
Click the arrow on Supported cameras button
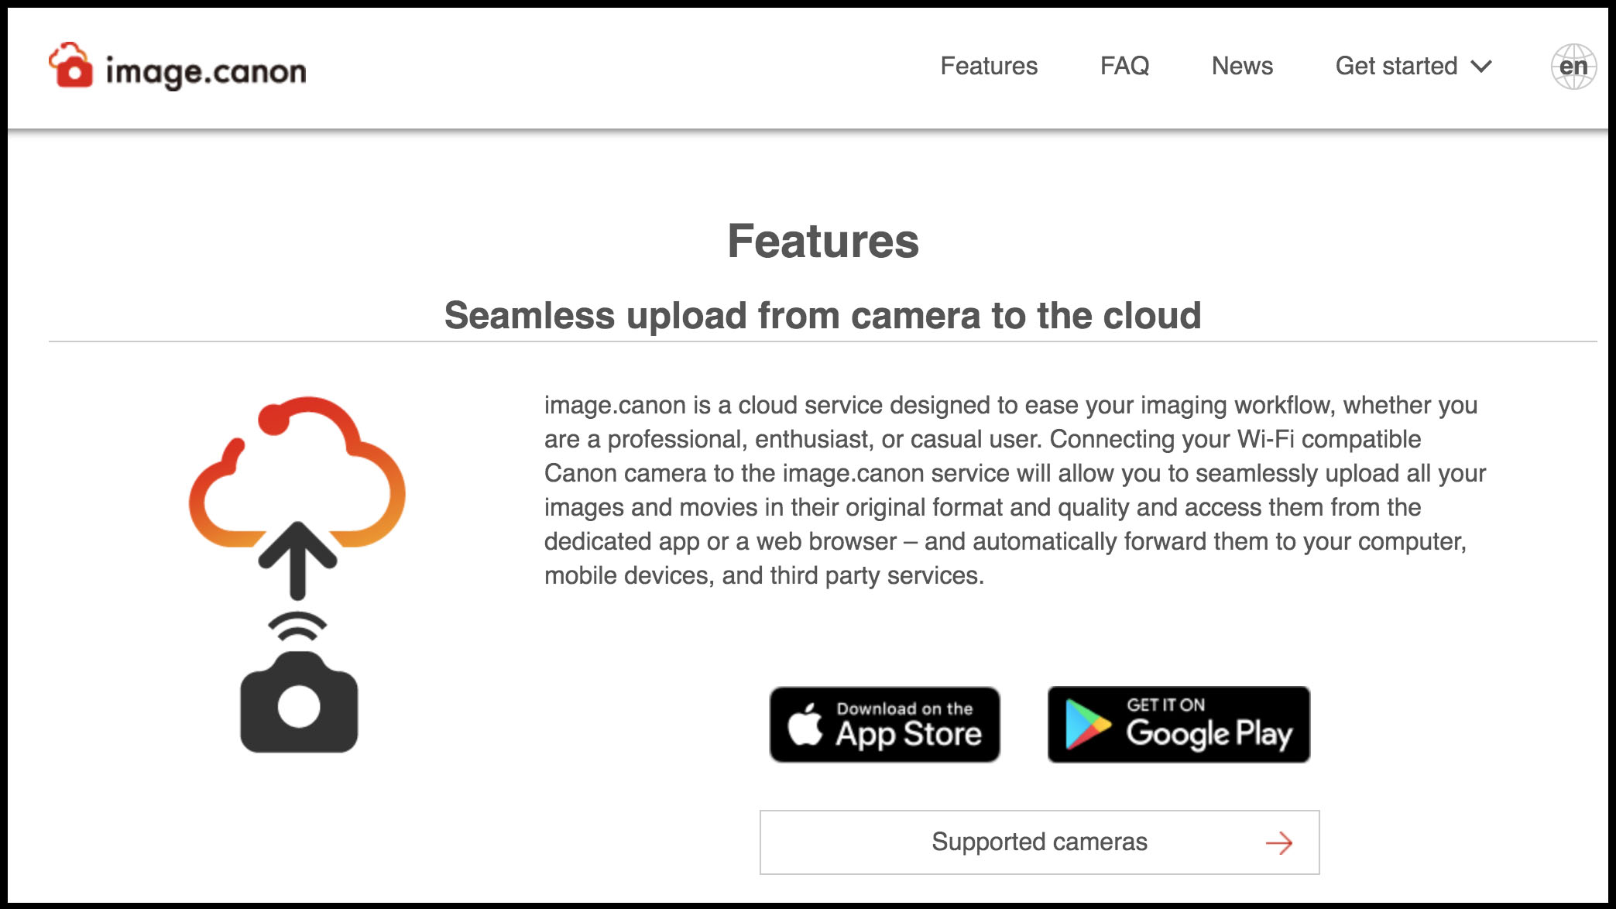click(1278, 842)
